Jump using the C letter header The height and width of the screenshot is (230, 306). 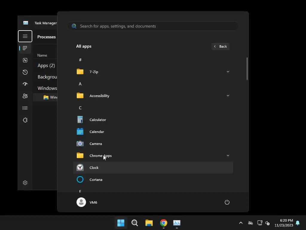coord(80,108)
